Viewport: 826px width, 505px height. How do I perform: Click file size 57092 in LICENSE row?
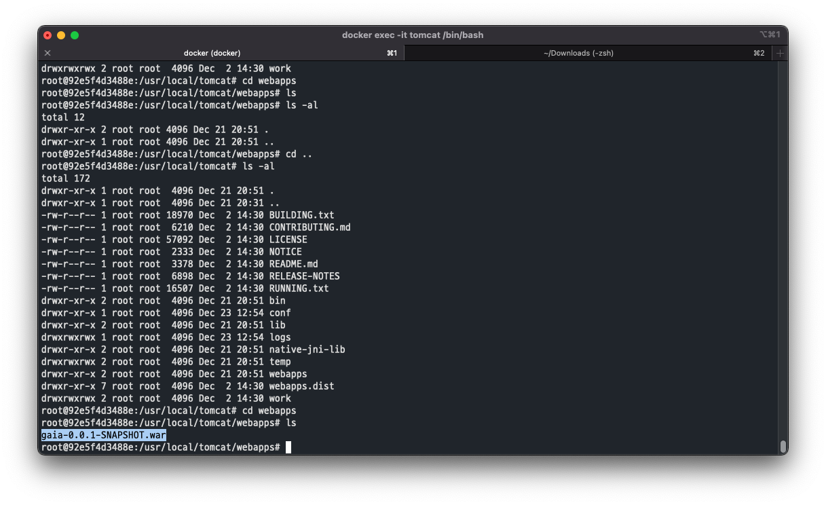coord(180,240)
